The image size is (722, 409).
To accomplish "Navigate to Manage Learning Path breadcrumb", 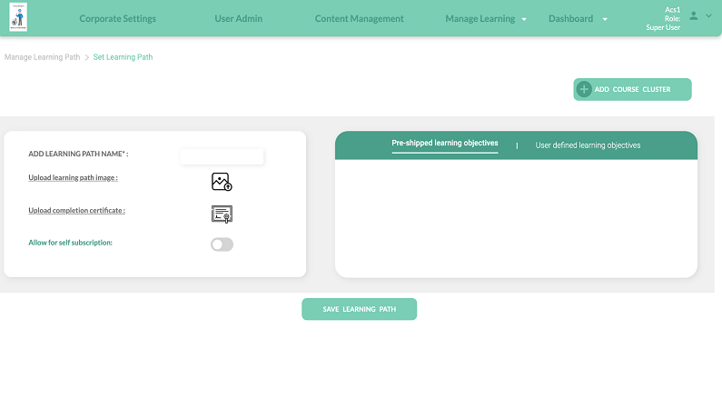I will pos(42,57).
